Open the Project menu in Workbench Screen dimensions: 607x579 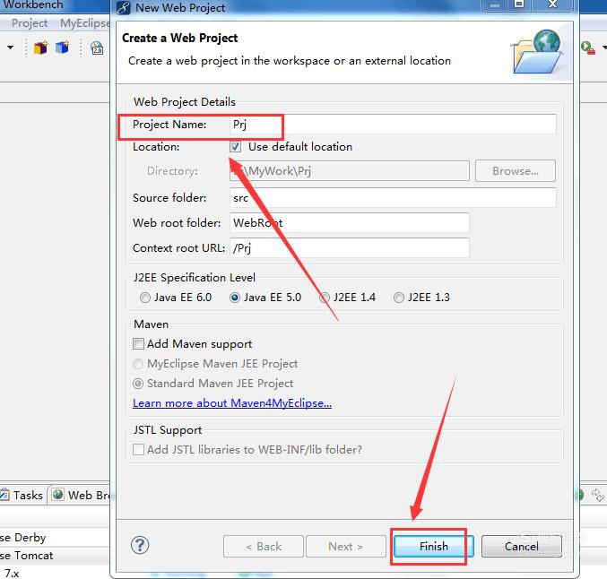click(x=30, y=23)
